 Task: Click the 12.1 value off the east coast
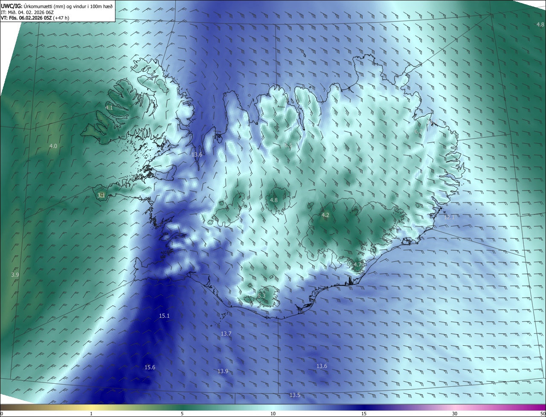click(x=450, y=217)
